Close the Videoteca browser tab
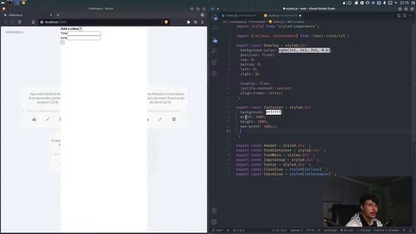This screenshot has width=416, height=234. (51, 15)
